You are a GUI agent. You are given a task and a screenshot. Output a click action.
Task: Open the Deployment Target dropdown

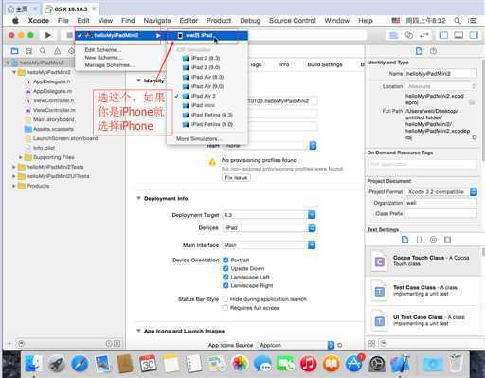point(269,215)
